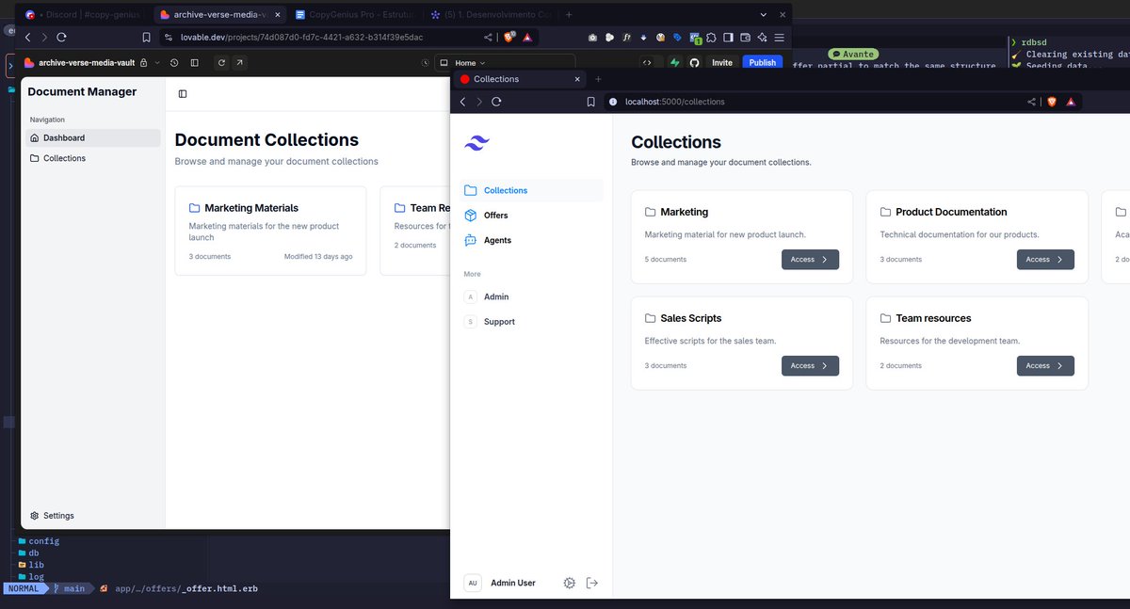Refresh the Lovable preview
1130x609 pixels.
click(221, 62)
